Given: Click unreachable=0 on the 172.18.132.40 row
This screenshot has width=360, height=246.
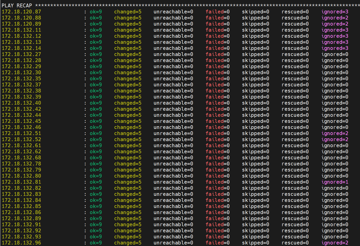Looking at the screenshot, I should pyautogui.click(x=173, y=103).
